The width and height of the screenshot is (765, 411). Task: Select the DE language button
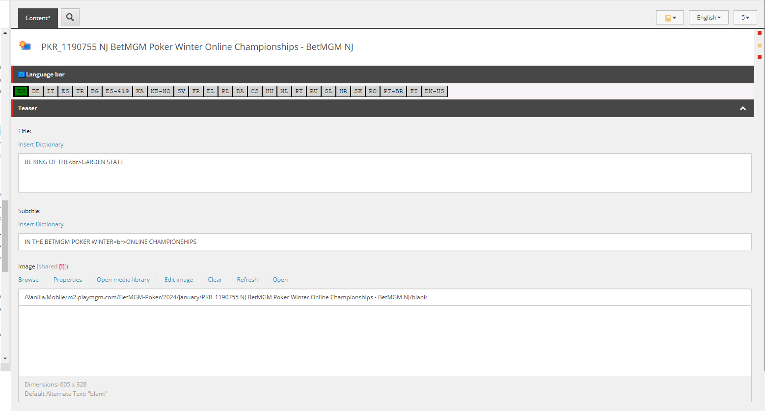pos(36,91)
